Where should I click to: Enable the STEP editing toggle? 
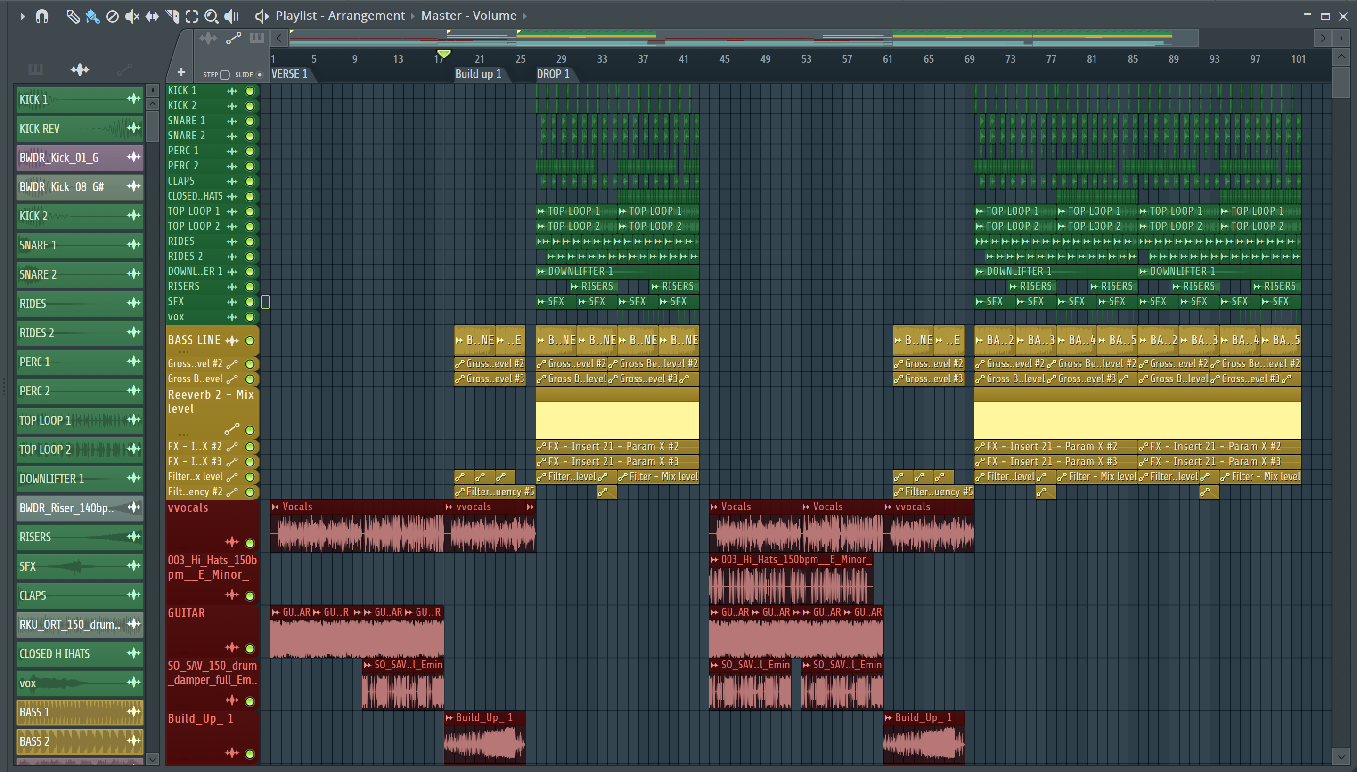(x=224, y=75)
